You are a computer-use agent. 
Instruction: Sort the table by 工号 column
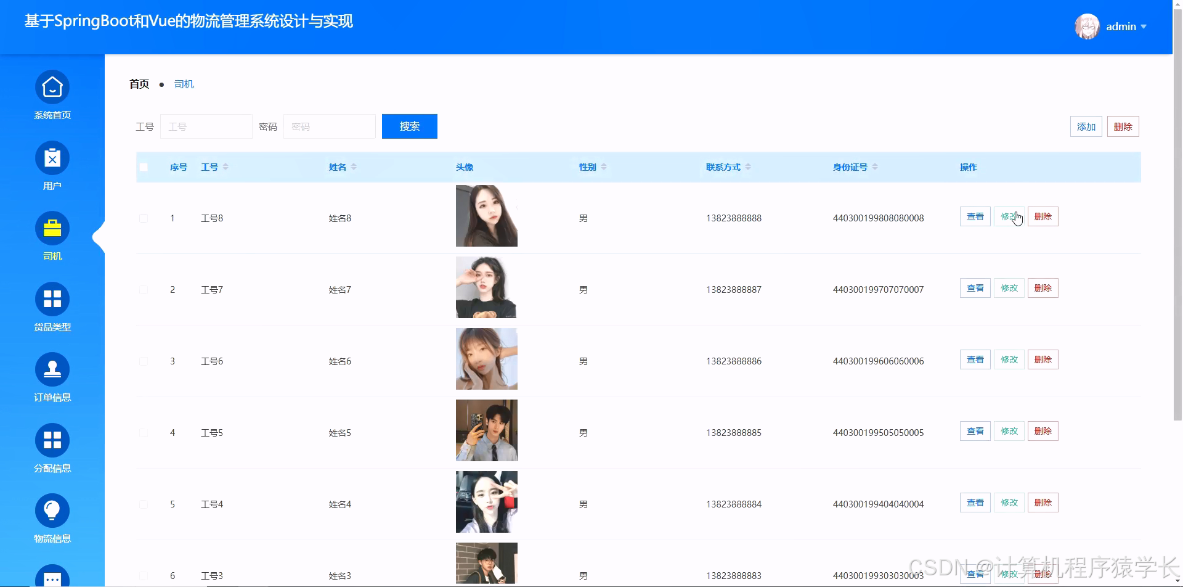226,166
